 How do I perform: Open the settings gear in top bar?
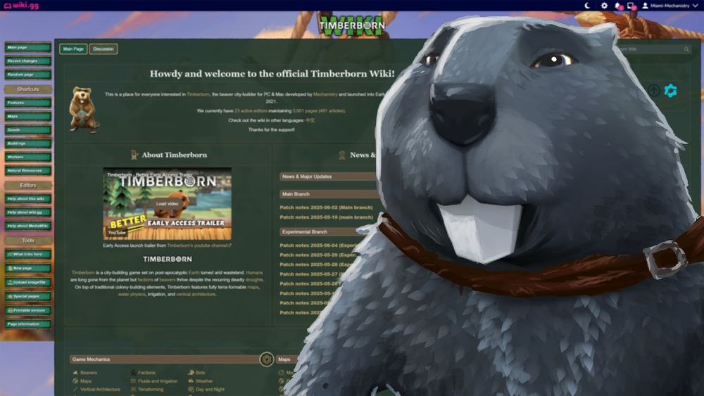tap(604, 6)
